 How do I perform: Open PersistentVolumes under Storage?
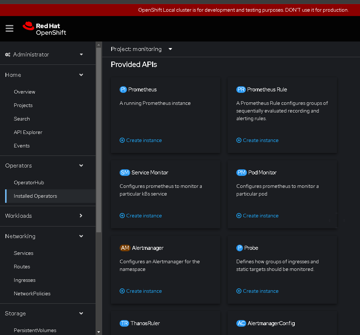[x=35, y=330]
